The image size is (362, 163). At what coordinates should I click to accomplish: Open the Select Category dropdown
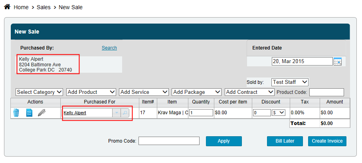tap(39, 92)
